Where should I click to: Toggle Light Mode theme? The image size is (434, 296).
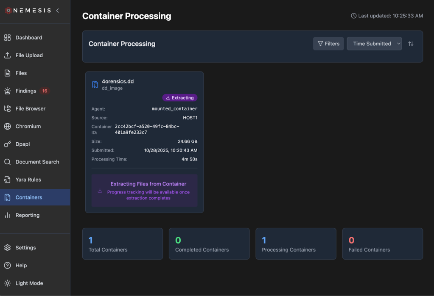point(29,283)
